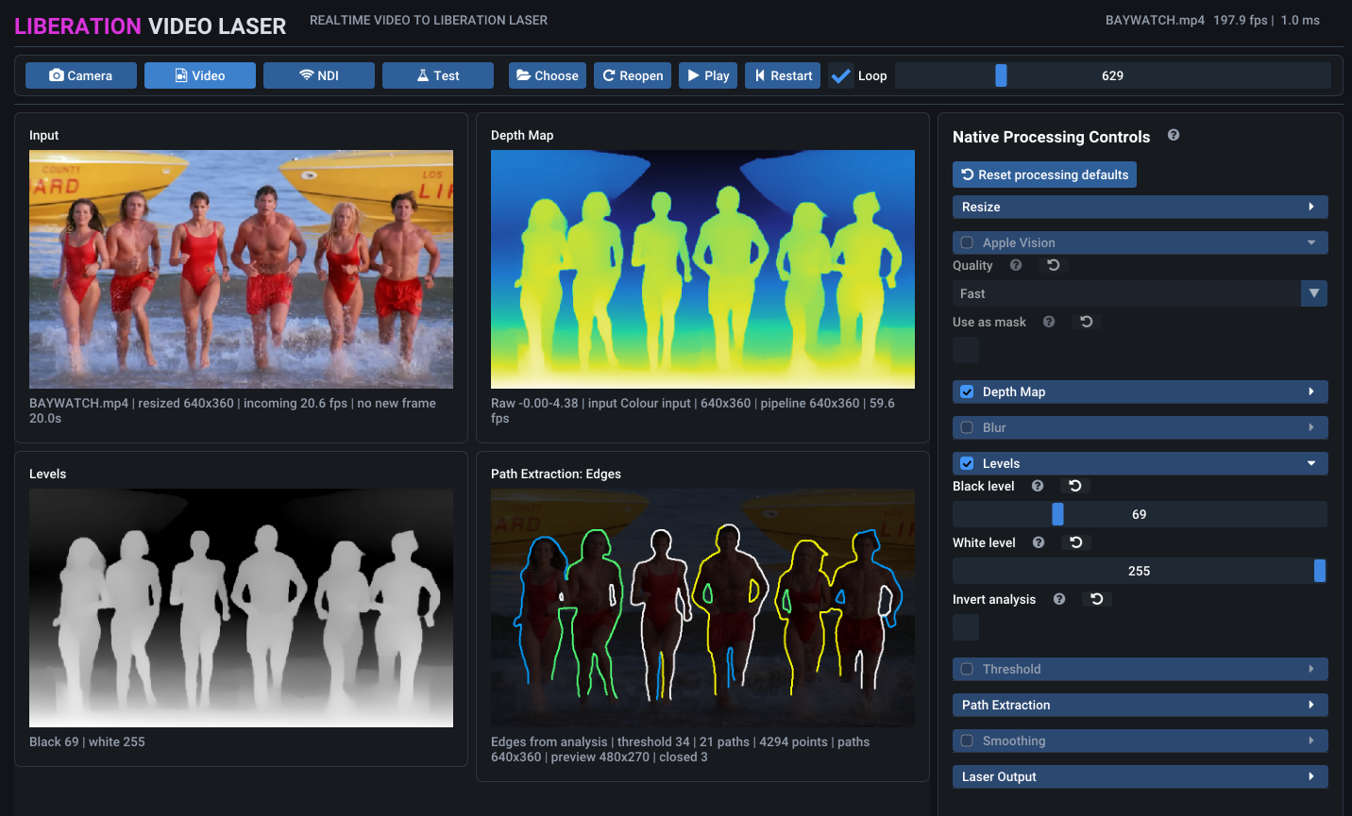Expand the Laser Output section
Screen dimensions: 1352x816
pos(1141,776)
